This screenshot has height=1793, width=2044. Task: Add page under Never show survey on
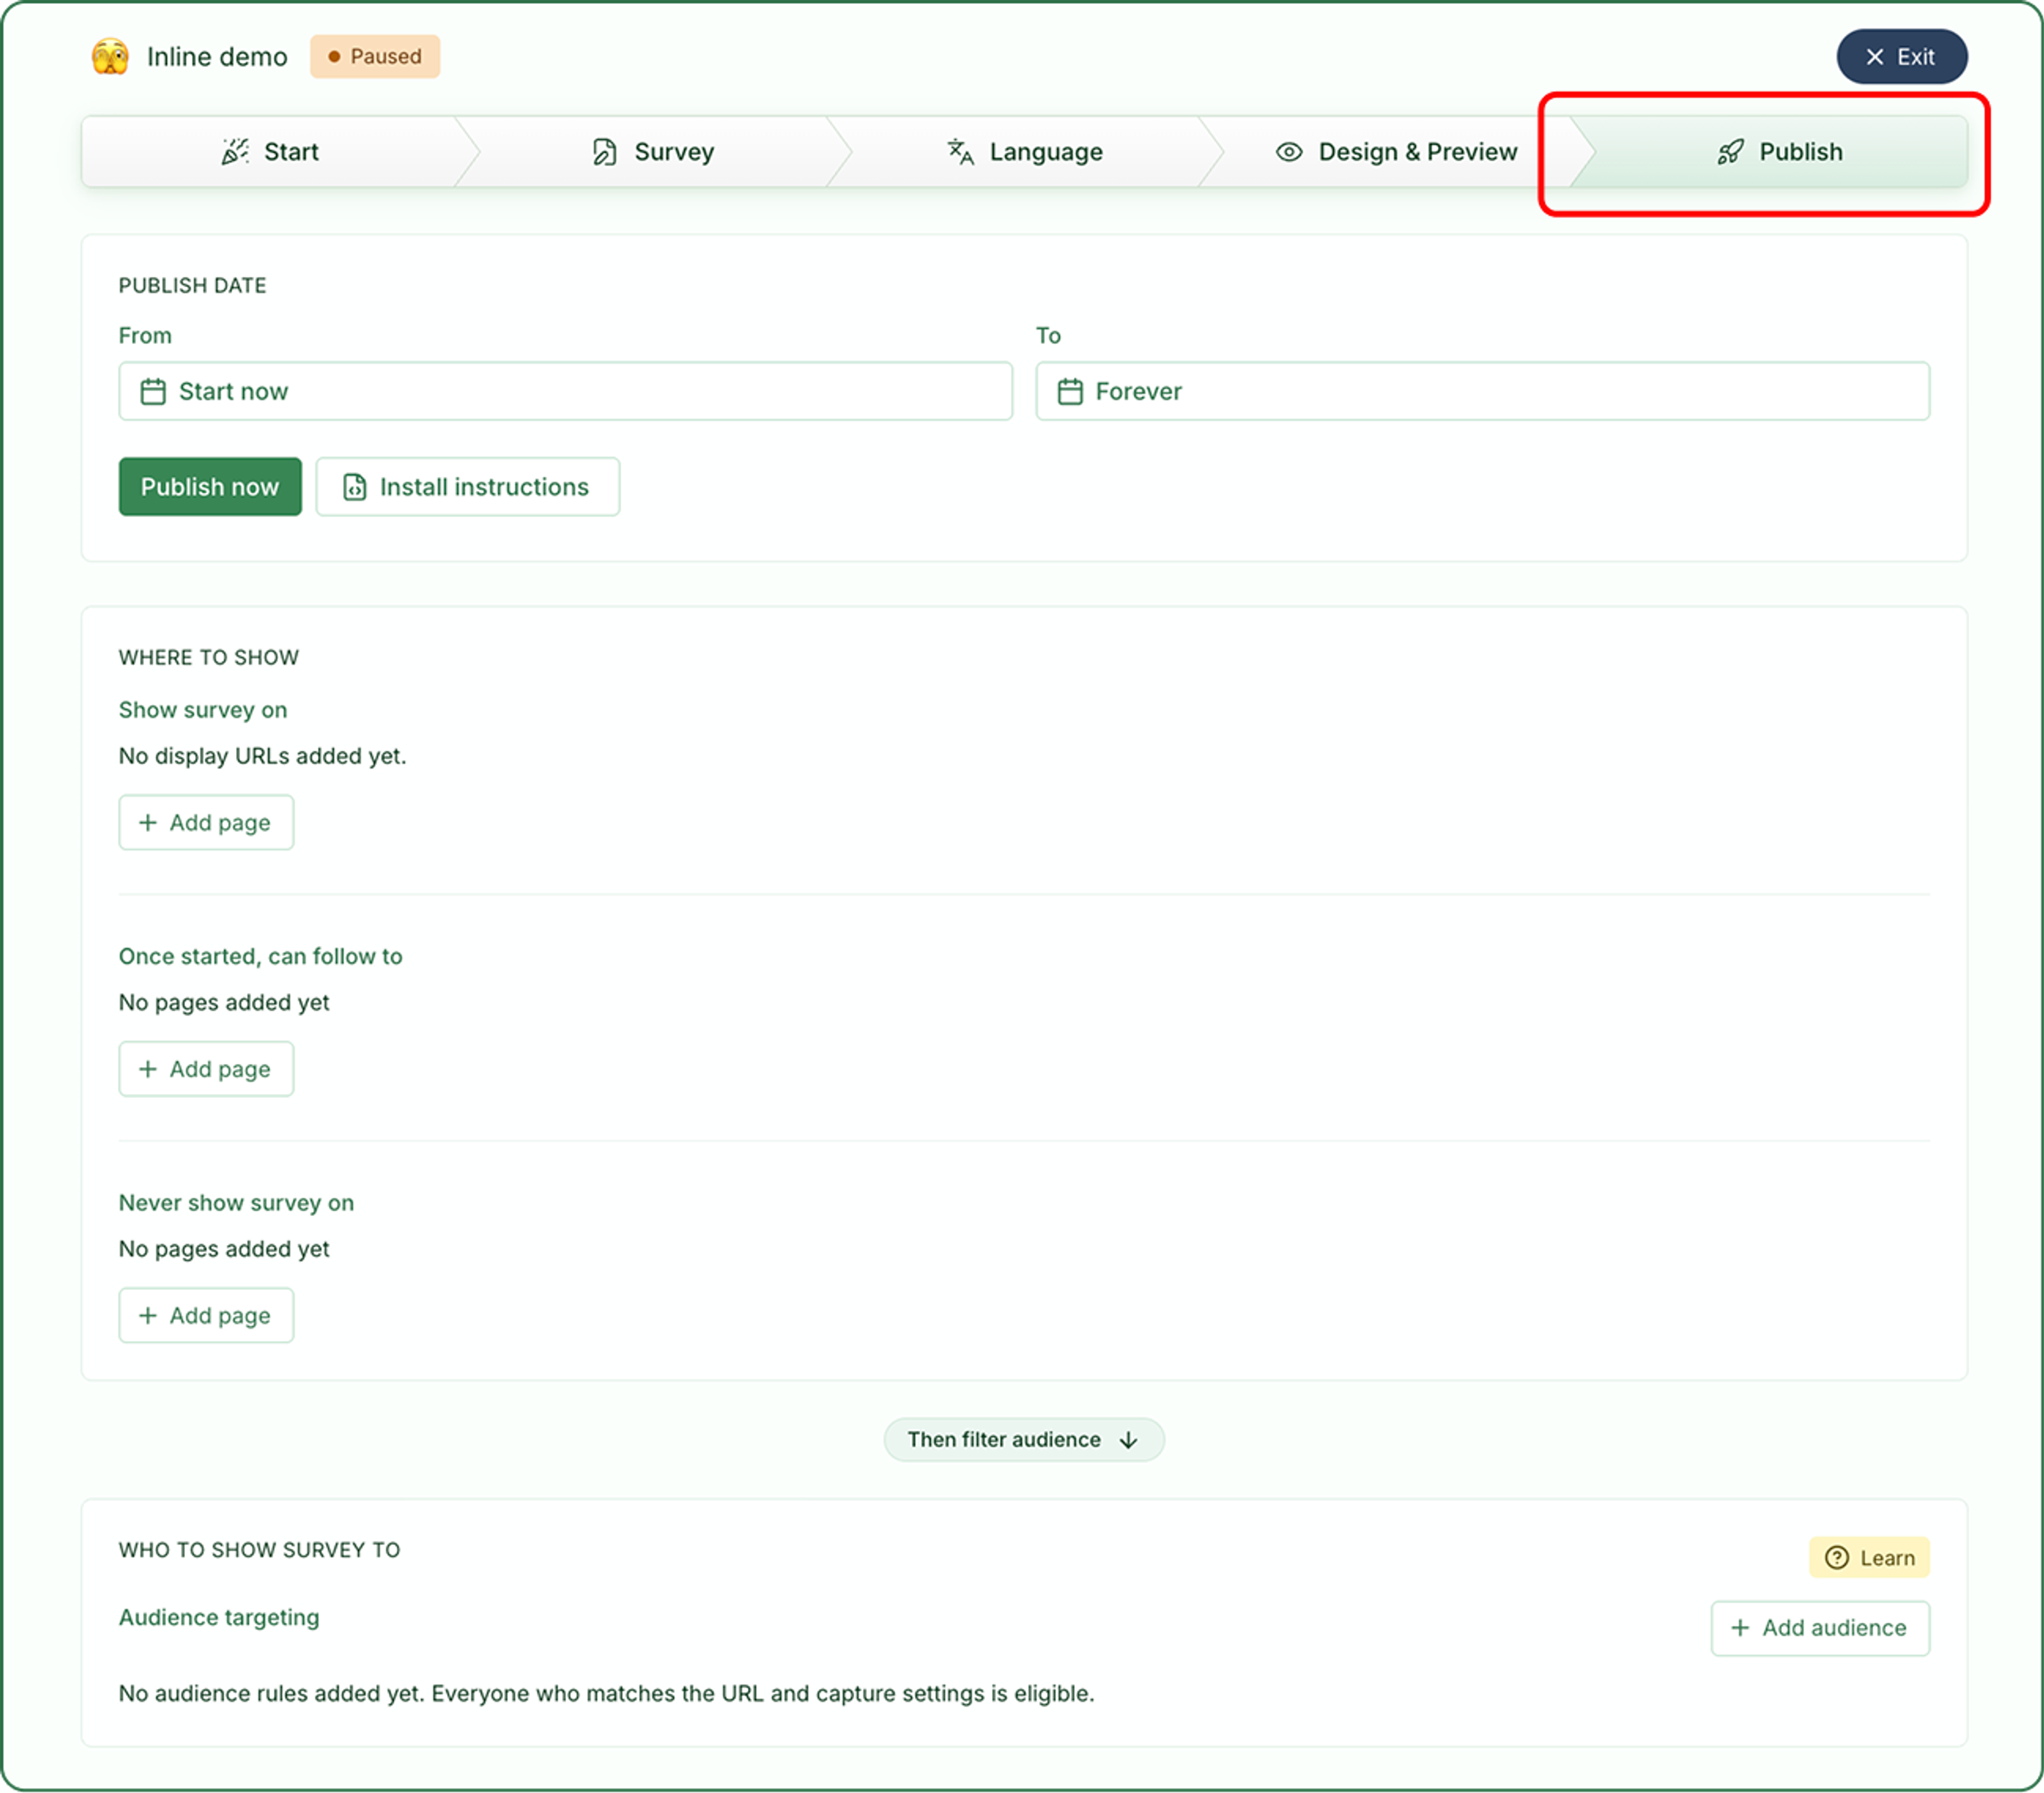coord(206,1315)
